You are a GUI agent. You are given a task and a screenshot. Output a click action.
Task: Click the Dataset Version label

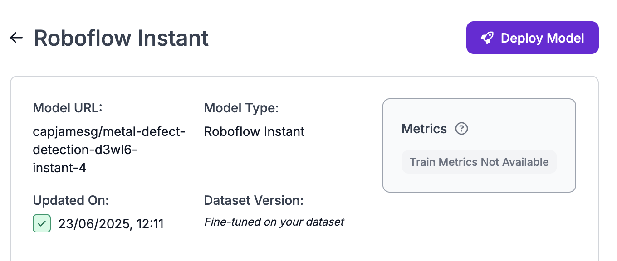254,200
